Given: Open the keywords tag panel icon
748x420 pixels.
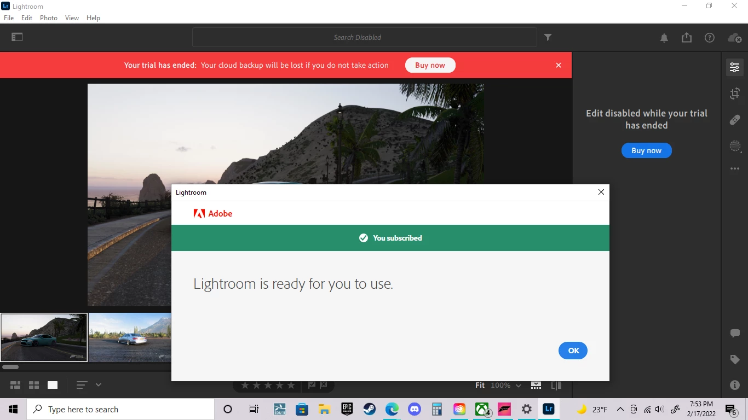Looking at the screenshot, I should [735, 359].
